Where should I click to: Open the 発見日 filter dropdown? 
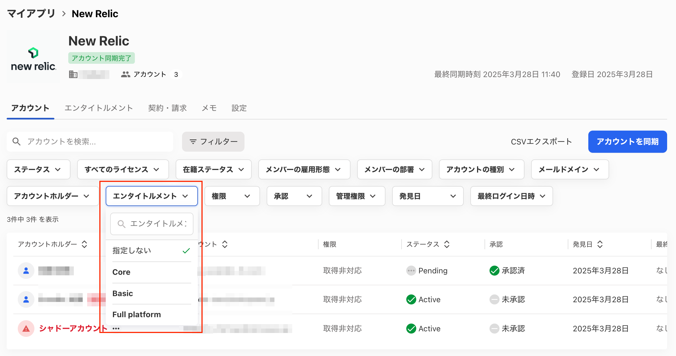click(x=428, y=196)
